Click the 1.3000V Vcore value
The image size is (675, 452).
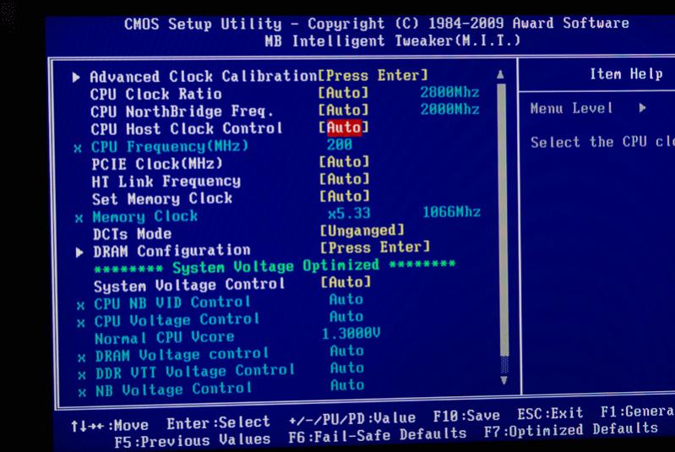point(351,334)
